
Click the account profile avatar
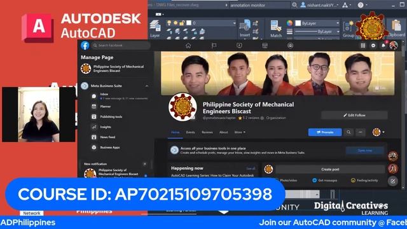(394, 45)
